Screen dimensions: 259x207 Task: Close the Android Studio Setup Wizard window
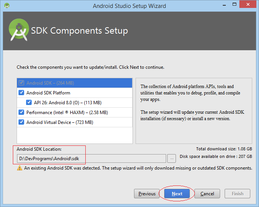248,5
